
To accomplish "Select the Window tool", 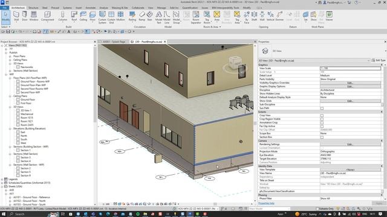I will [x=34, y=16].
